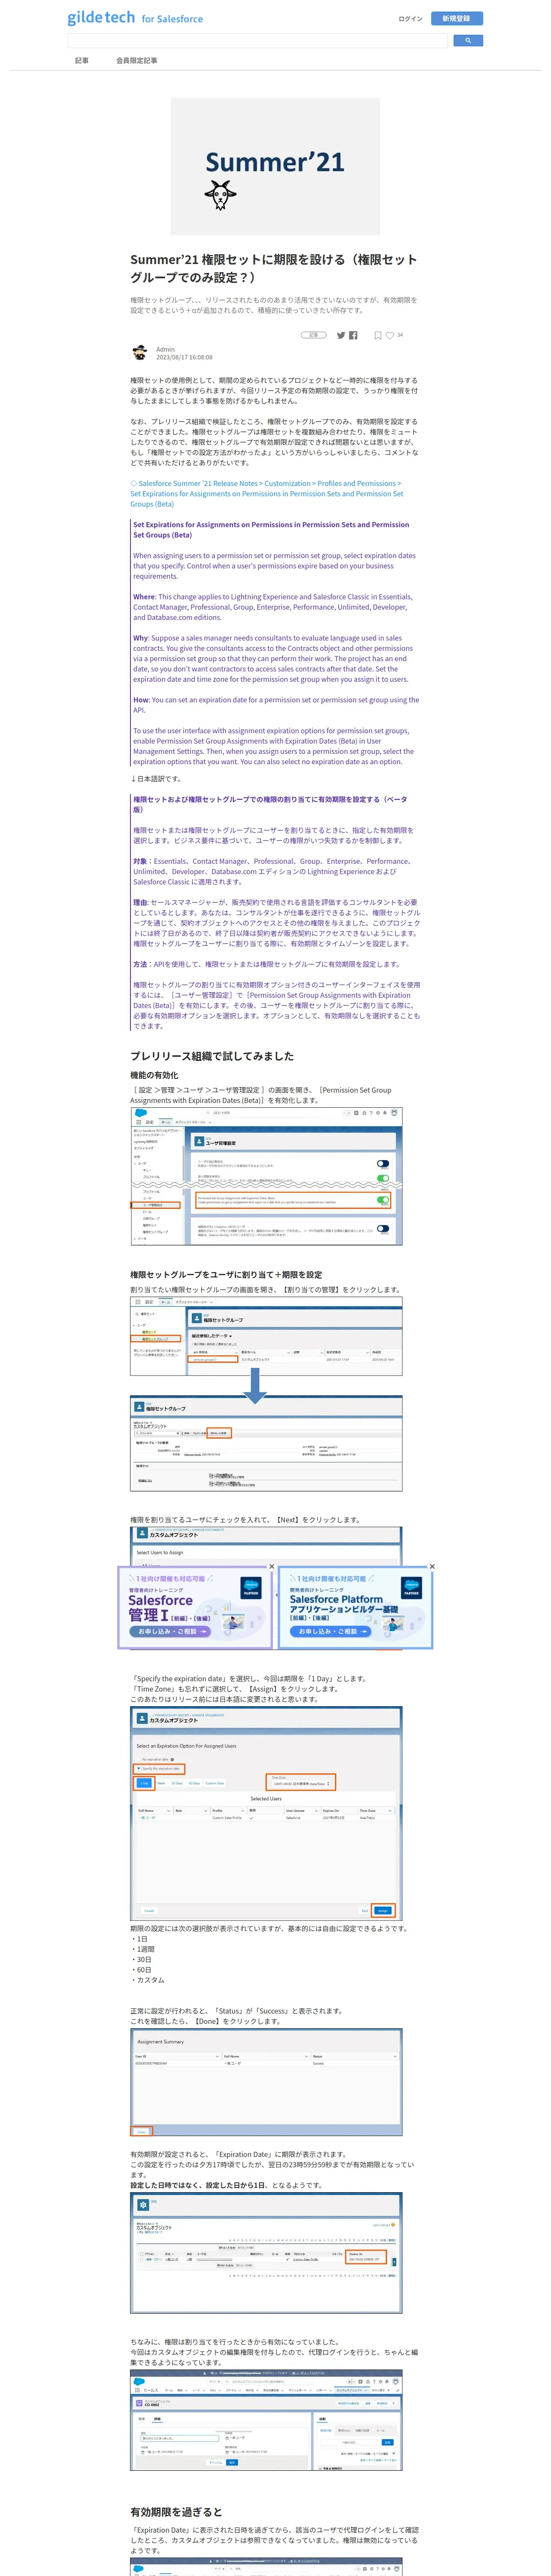Click the 記事 category tag pill
The image size is (551, 2576).
point(313,335)
